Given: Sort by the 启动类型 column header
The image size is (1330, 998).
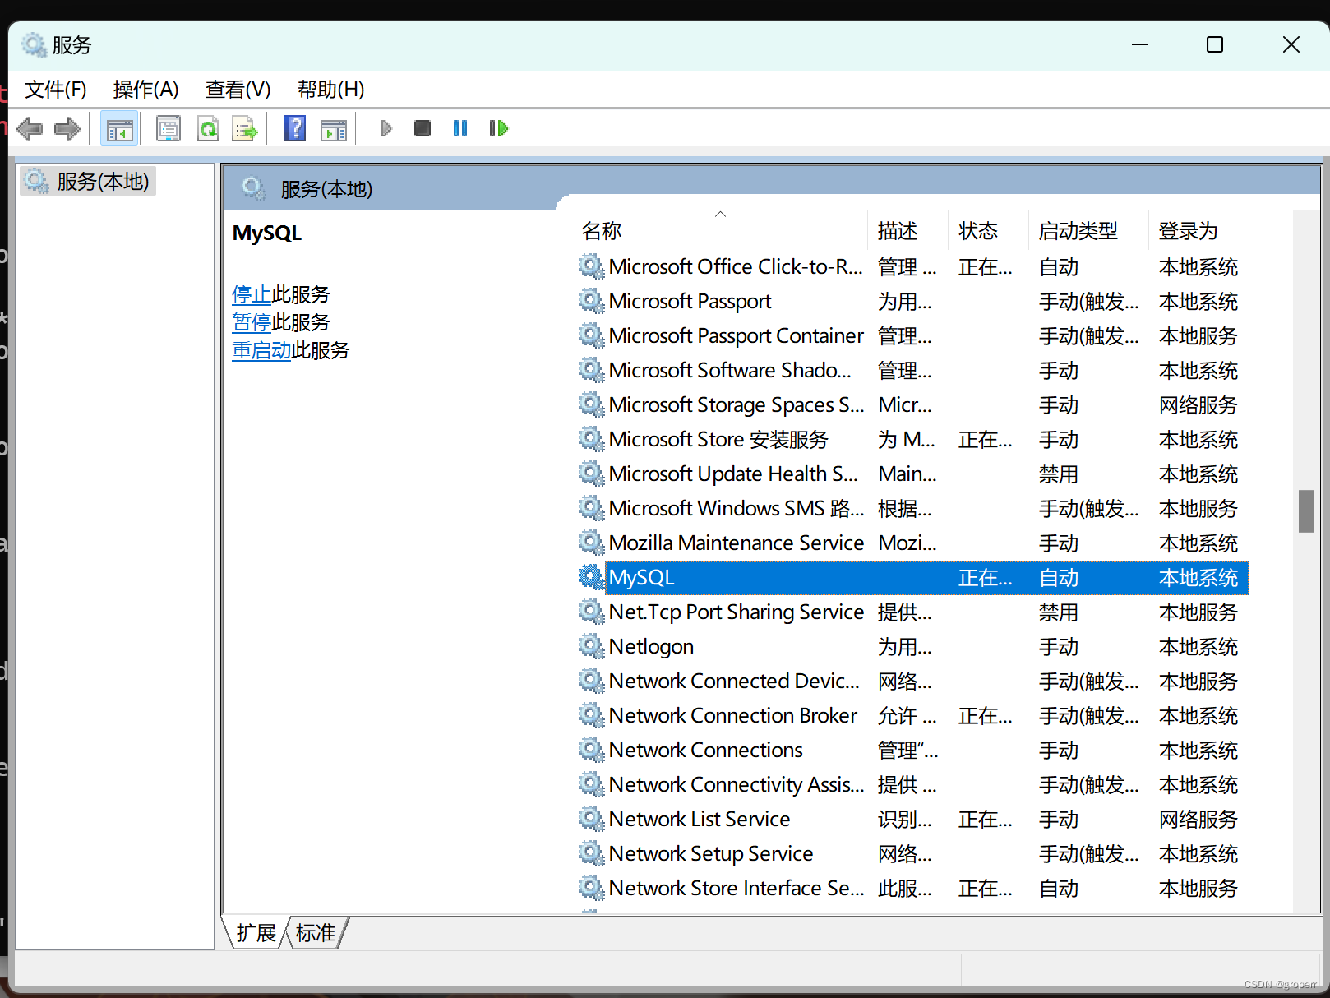Looking at the screenshot, I should (x=1088, y=230).
